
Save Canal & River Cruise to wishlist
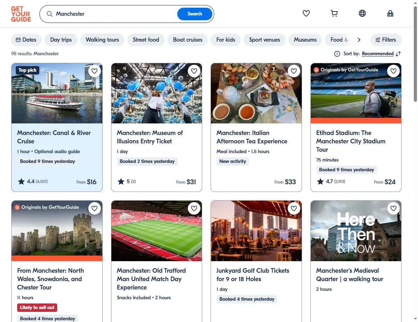[94, 71]
